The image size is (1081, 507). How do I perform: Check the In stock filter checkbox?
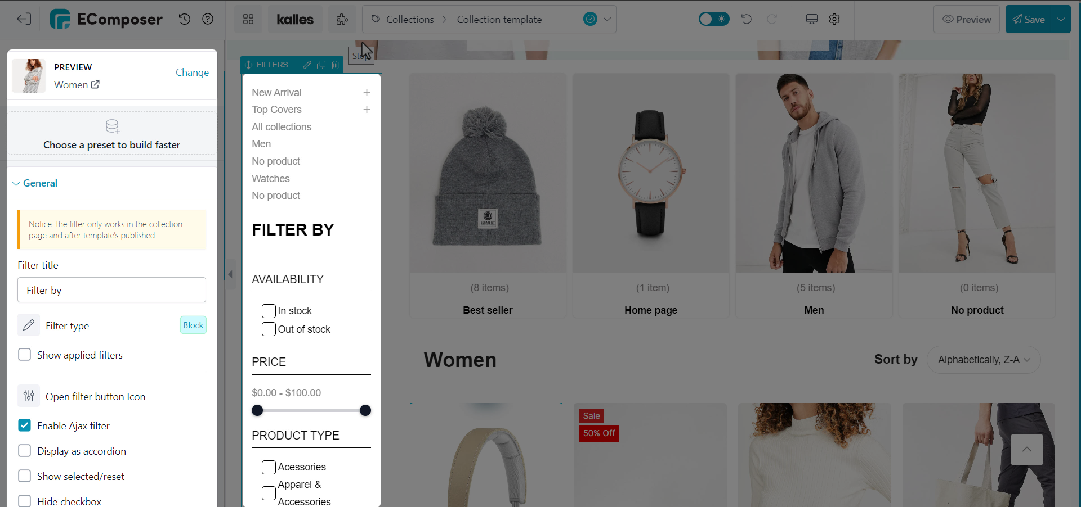tap(269, 311)
